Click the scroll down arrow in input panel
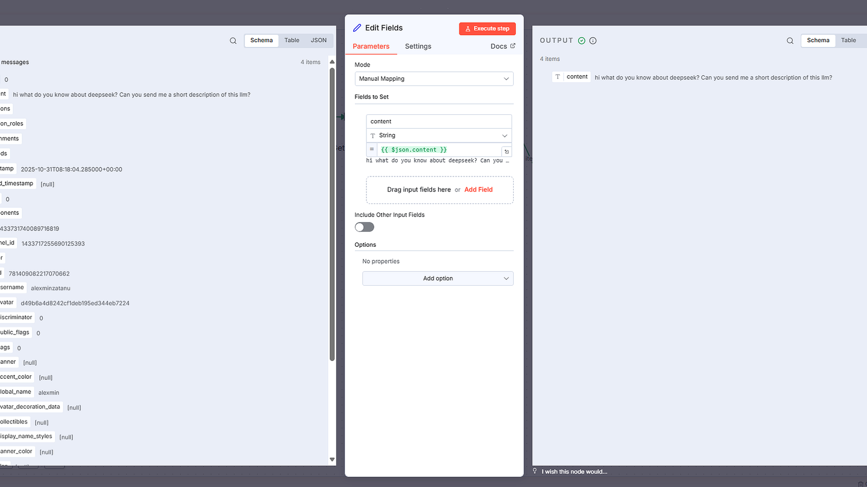Viewport: 867px width, 487px height. (x=332, y=459)
